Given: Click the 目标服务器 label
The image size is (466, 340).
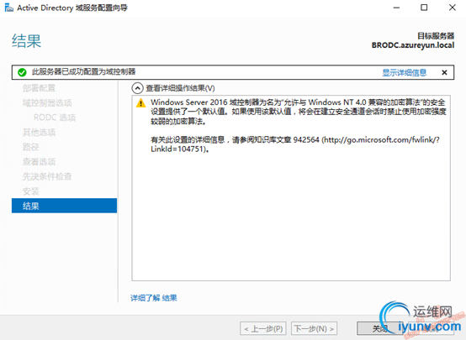Looking at the screenshot, I should pyautogui.click(x=436, y=36).
